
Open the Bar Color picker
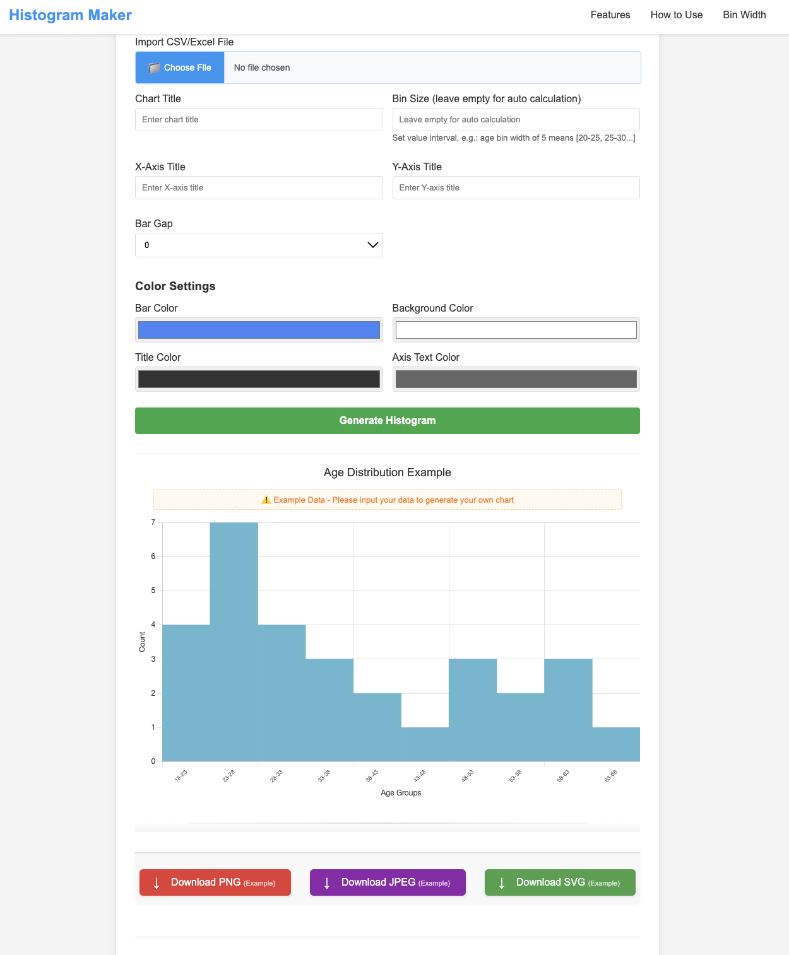point(259,329)
